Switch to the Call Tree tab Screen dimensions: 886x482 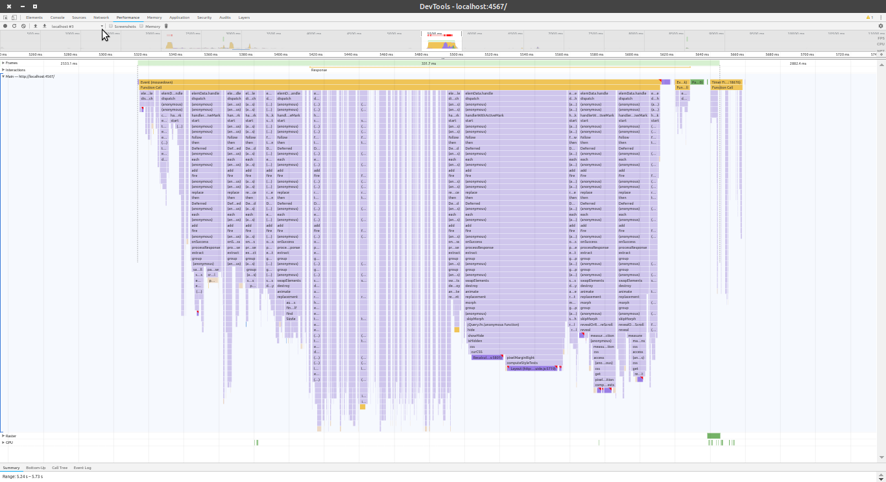click(60, 467)
